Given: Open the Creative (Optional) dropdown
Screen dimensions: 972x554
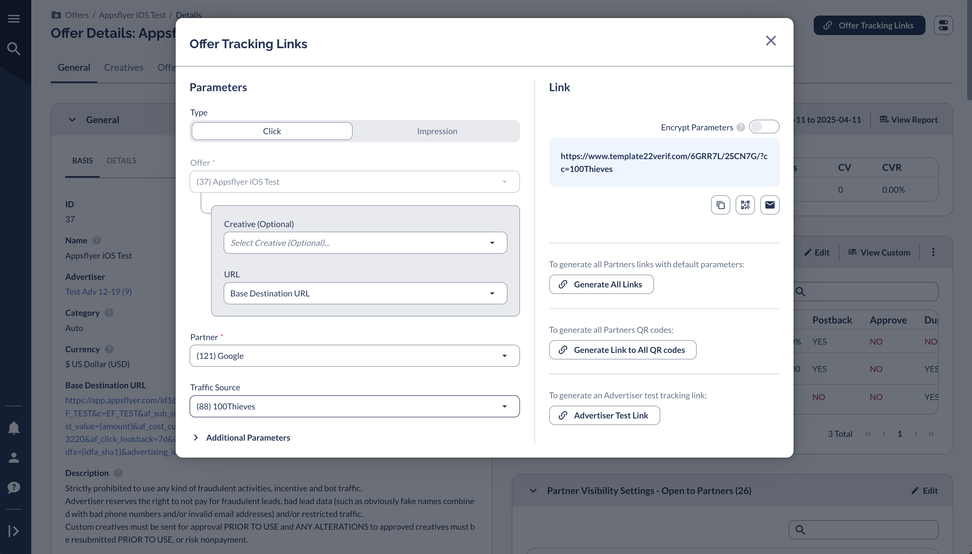Looking at the screenshot, I should click(365, 243).
